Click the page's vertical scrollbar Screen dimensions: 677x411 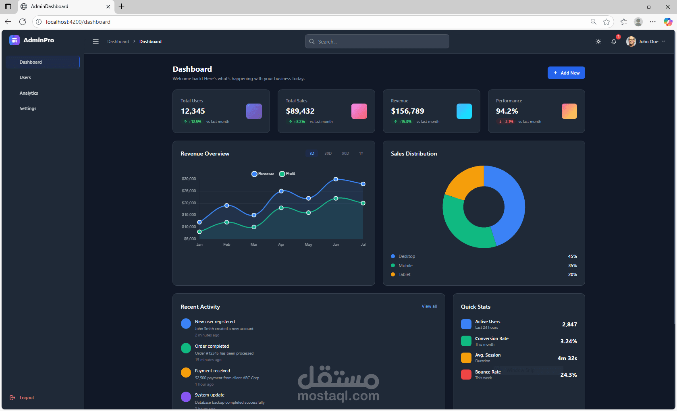coord(675,177)
